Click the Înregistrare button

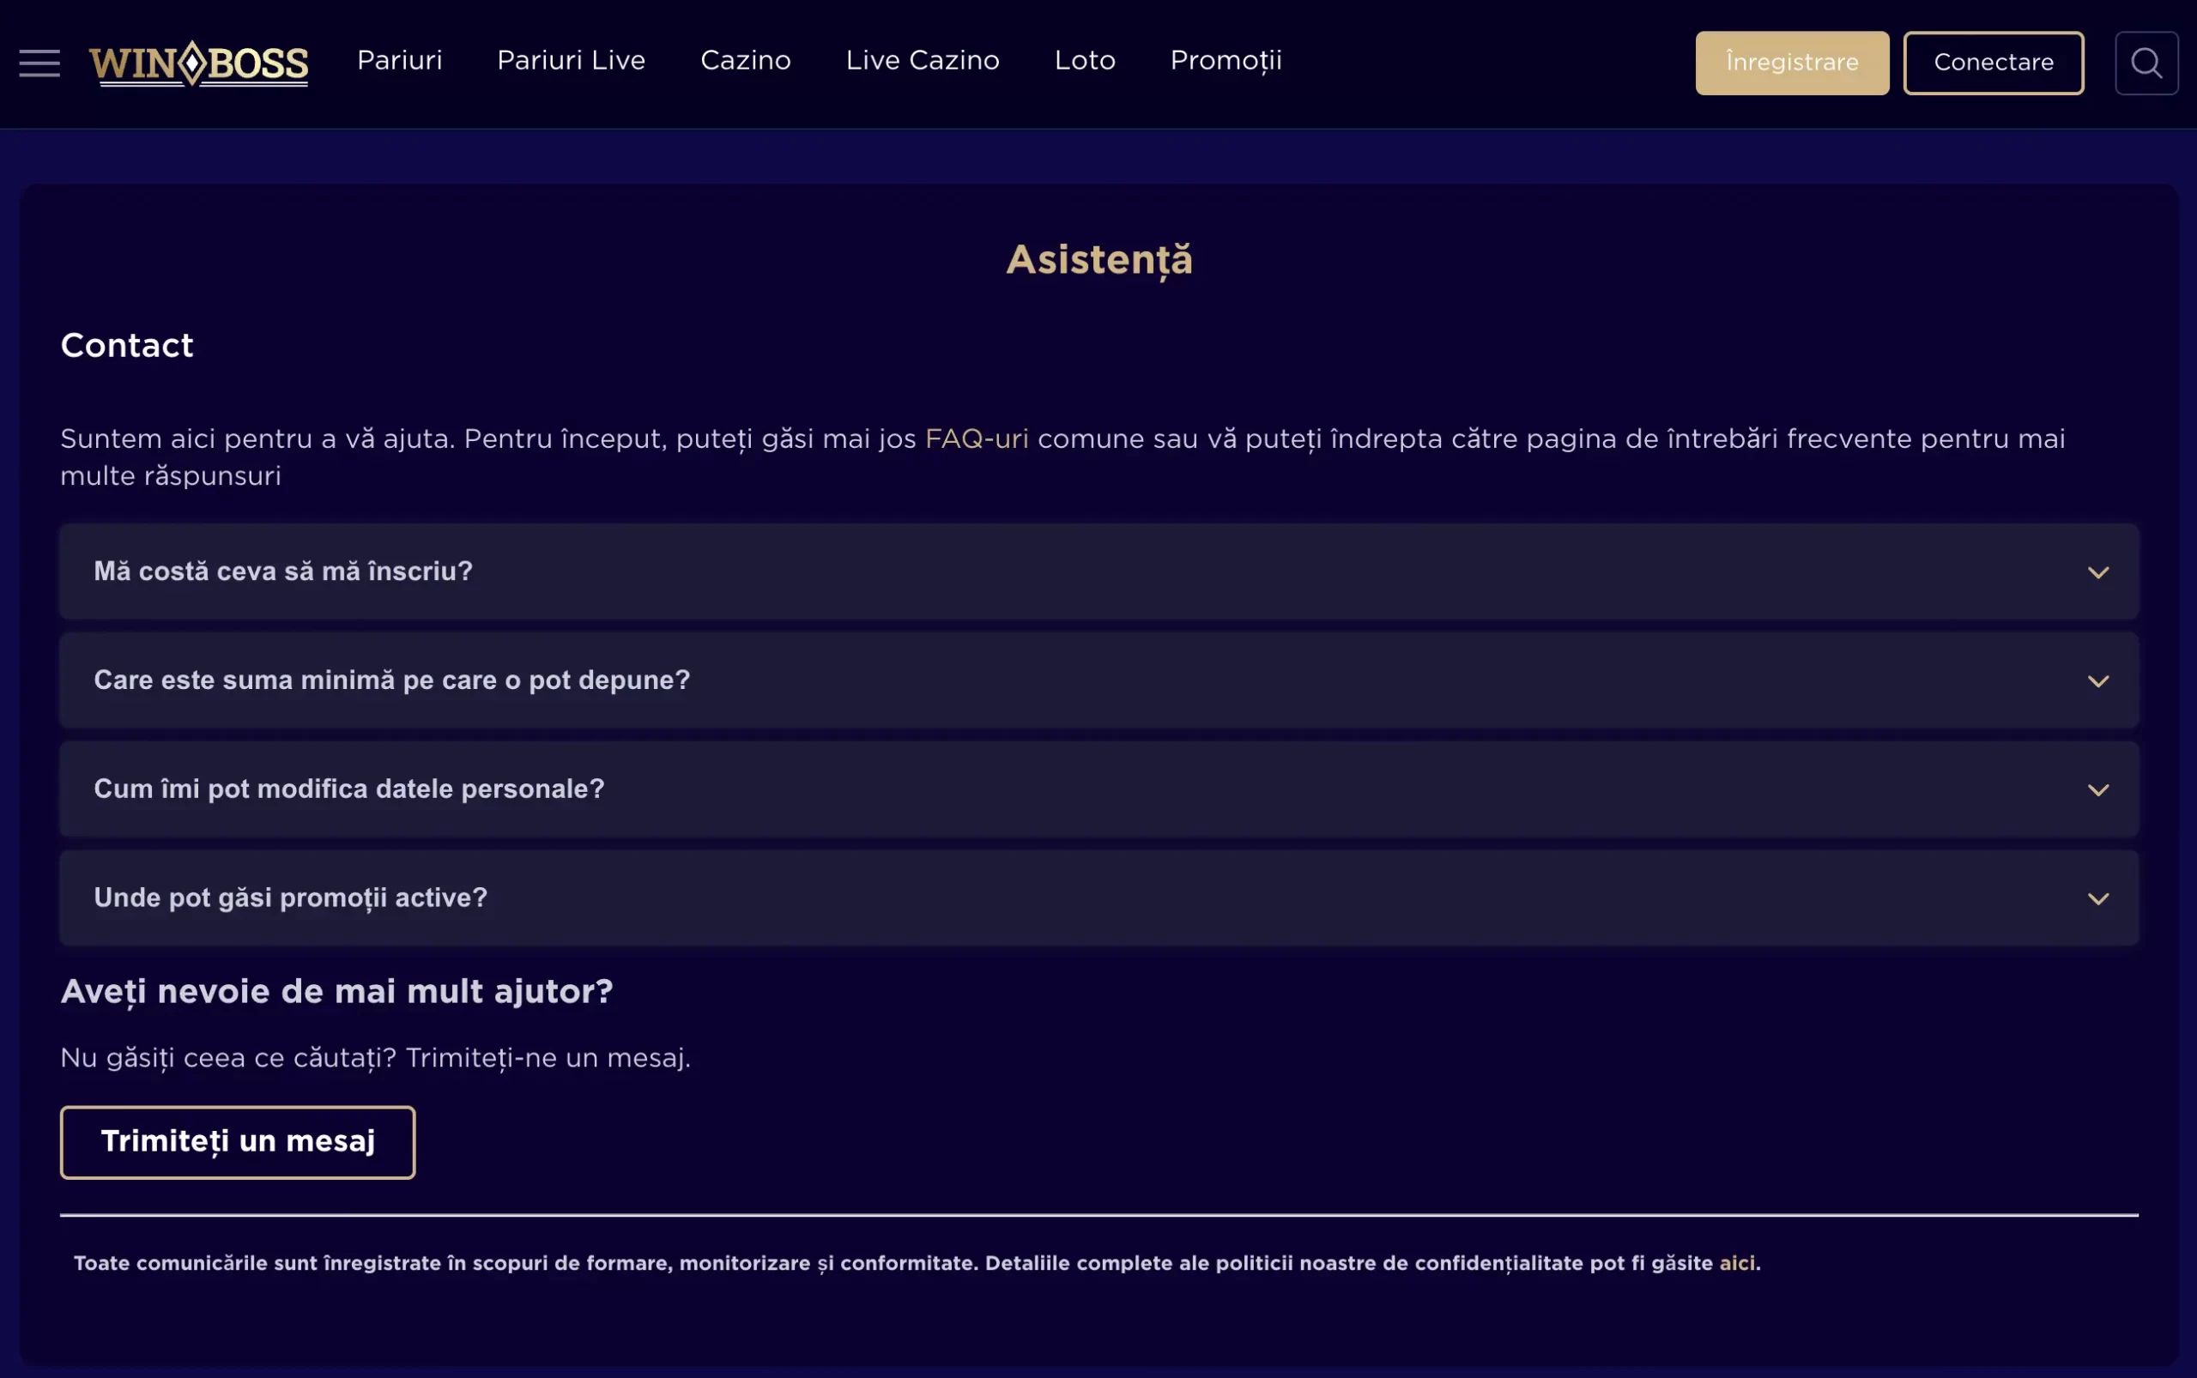(x=1791, y=63)
